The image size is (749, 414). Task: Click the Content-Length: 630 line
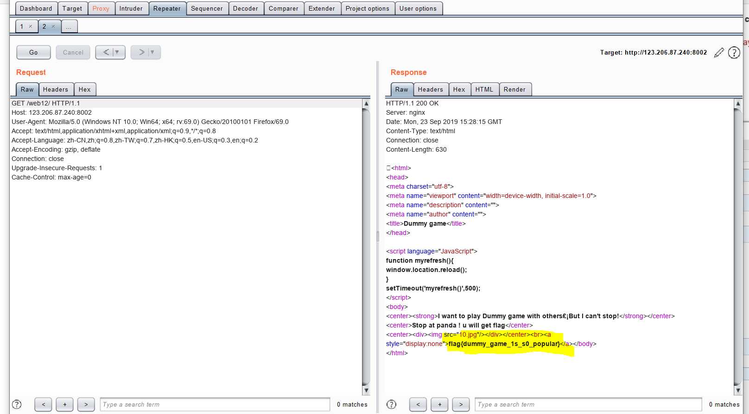(416, 149)
